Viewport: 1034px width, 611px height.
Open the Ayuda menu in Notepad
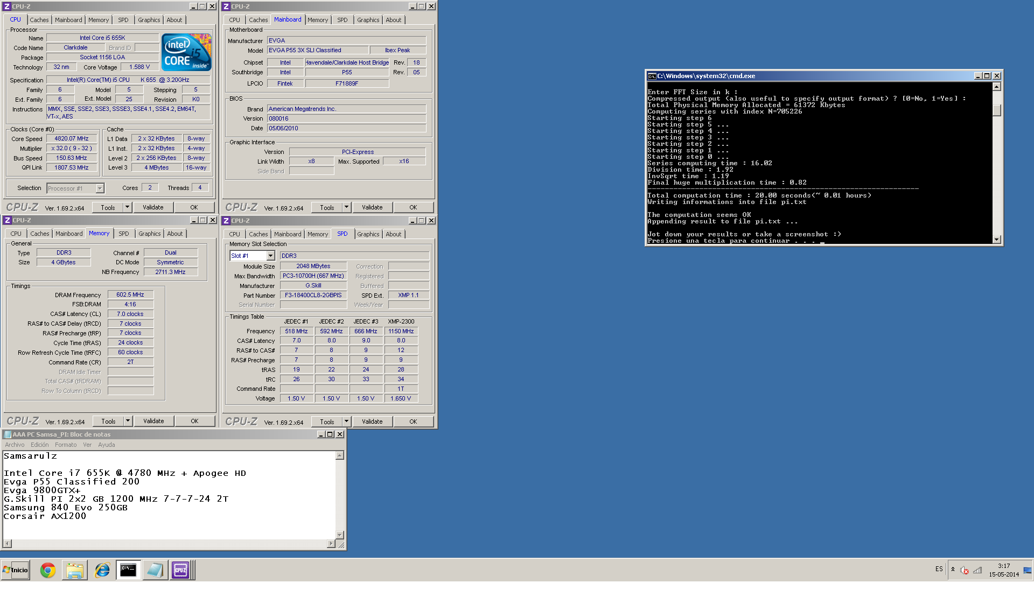pyautogui.click(x=106, y=445)
